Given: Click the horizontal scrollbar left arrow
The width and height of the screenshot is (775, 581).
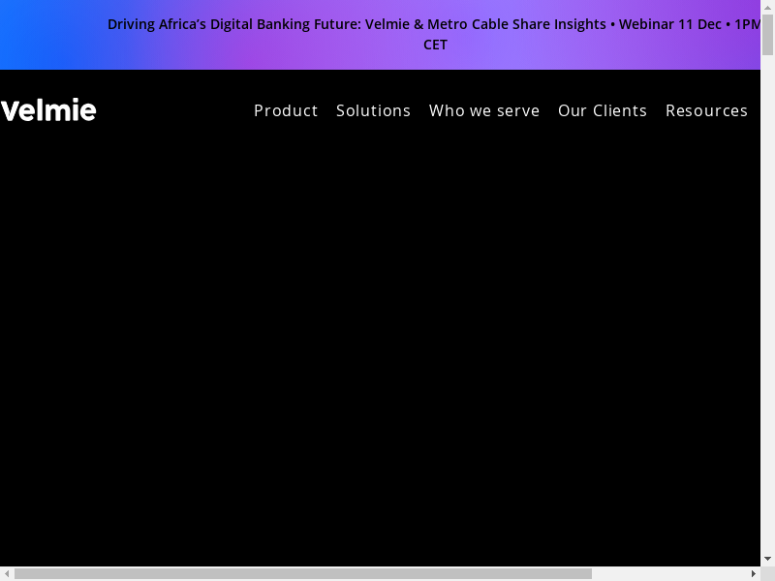Looking at the screenshot, I should 7,573.
